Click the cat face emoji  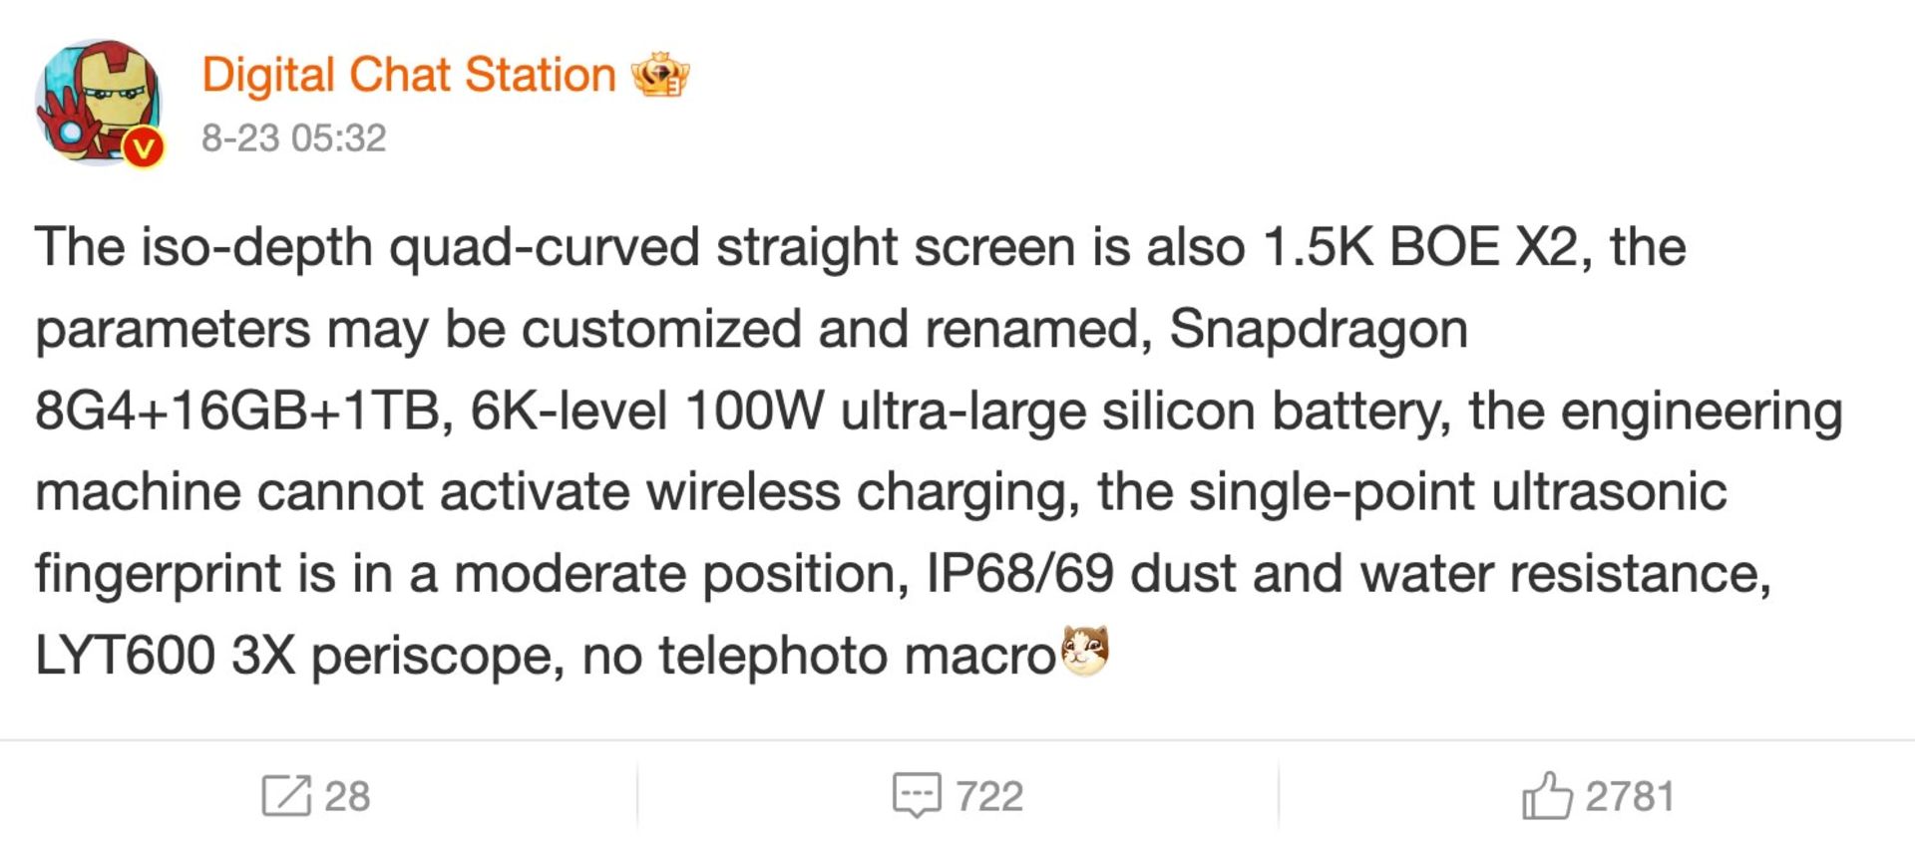[x=1085, y=652]
